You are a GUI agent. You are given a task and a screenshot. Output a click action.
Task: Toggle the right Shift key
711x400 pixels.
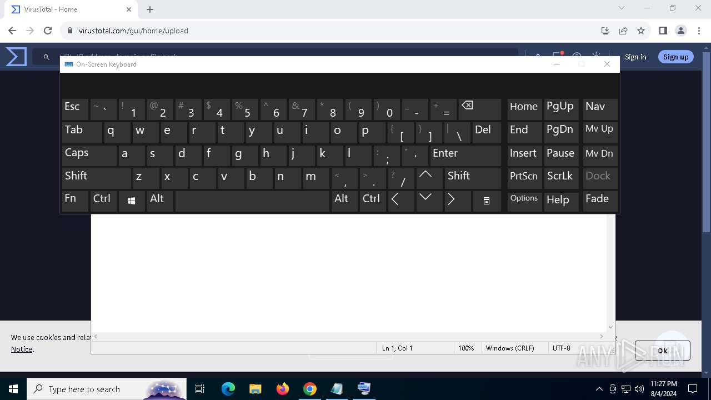[x=473, y=178]
